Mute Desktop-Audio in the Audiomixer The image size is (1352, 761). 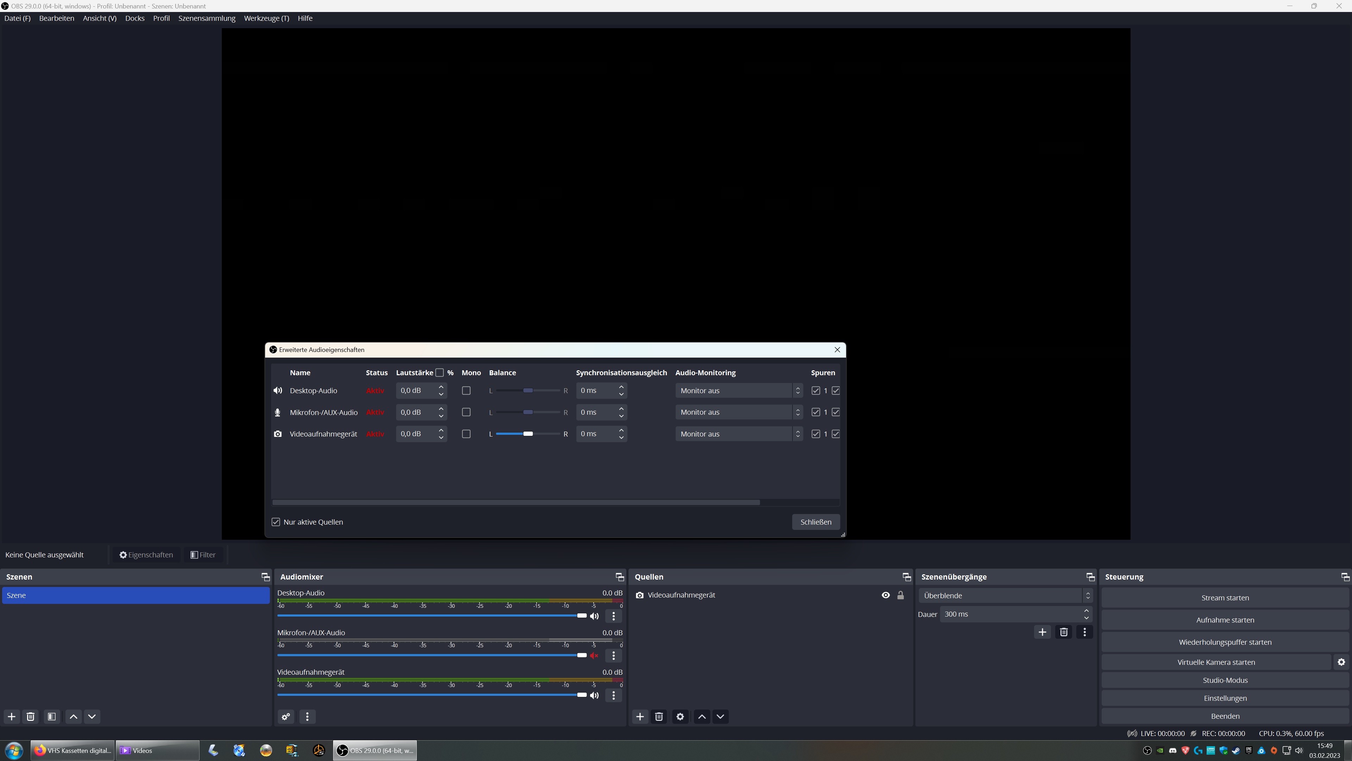pyautogui.click(x=594, y=616)
